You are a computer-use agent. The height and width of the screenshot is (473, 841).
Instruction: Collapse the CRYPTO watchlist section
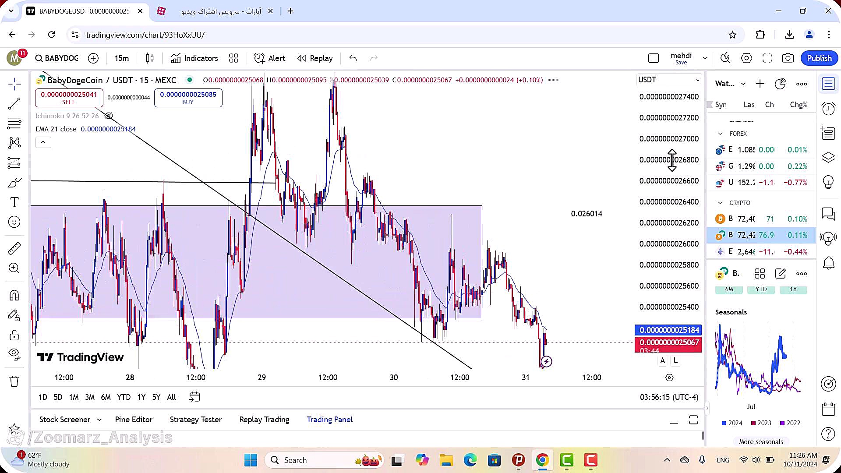(720, 203)
